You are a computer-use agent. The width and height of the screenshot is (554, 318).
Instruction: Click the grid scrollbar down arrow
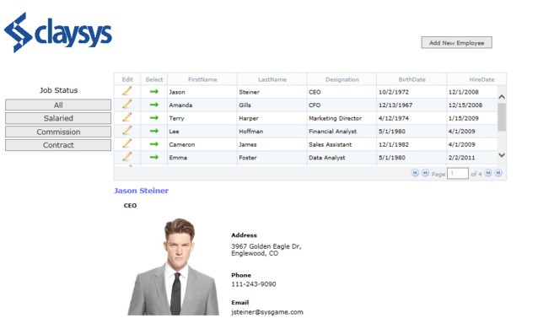click(502, 154)
